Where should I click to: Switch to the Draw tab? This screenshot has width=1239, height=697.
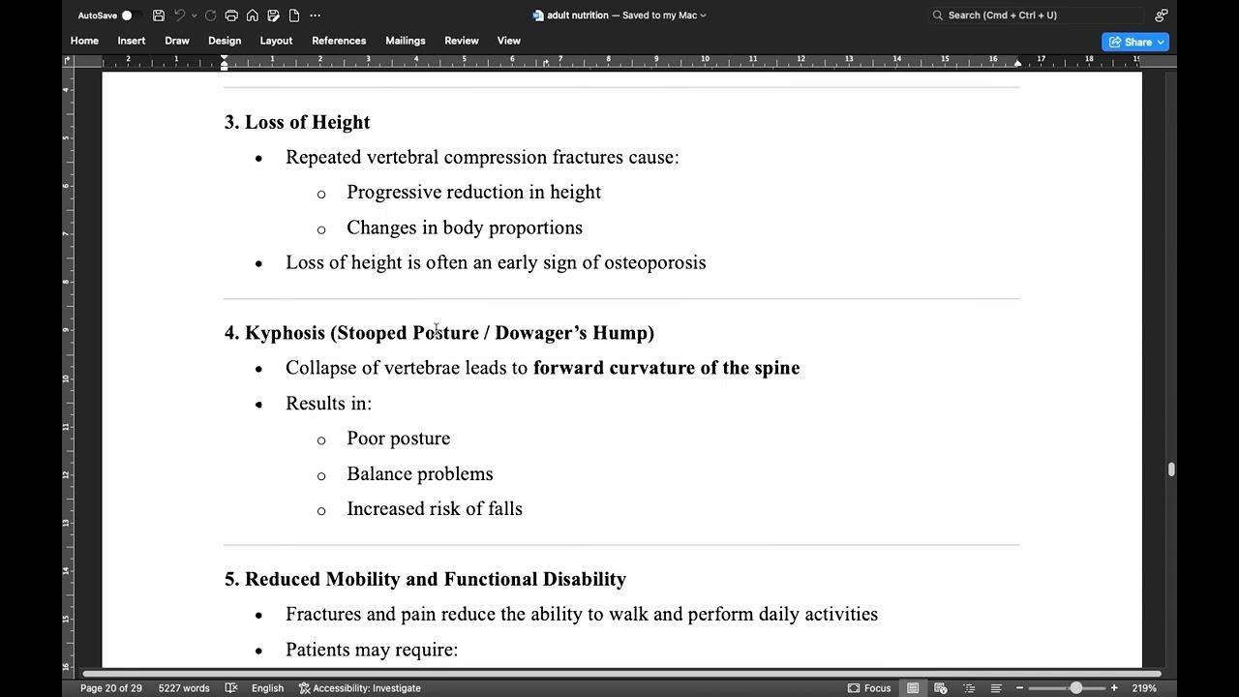tap(177, 41)
